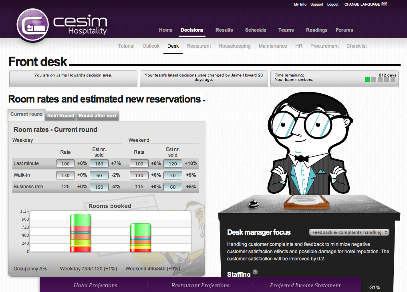Switch to the Next Round tab
407x292 pixels.
tap(60, 116)
